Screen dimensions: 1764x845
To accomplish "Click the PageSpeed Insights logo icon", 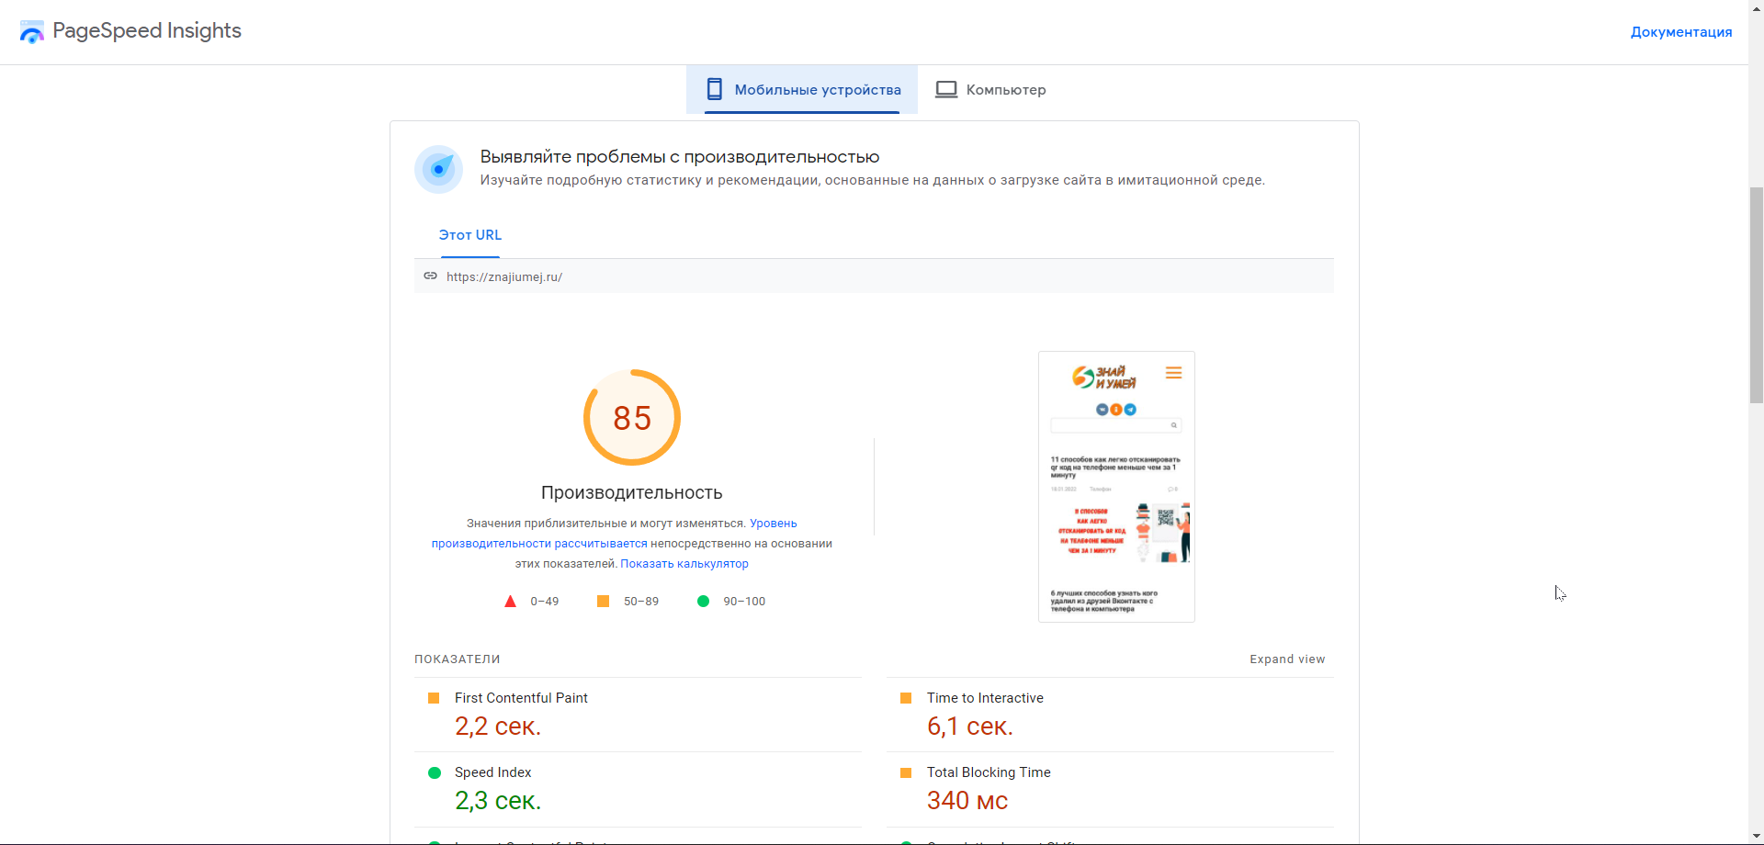I will click(32, 32).
